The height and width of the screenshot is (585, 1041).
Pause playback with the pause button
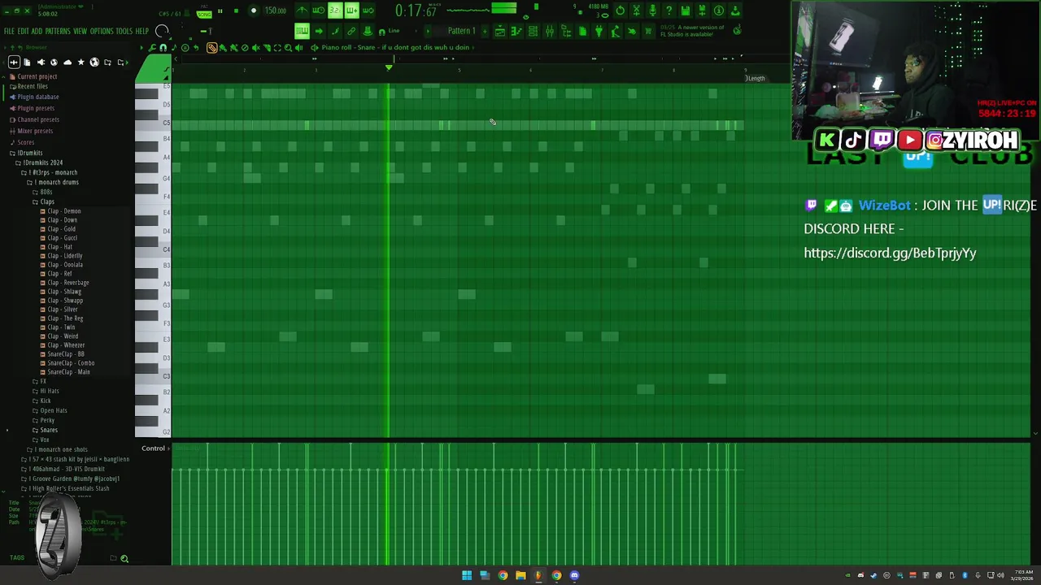click(220, 11)
